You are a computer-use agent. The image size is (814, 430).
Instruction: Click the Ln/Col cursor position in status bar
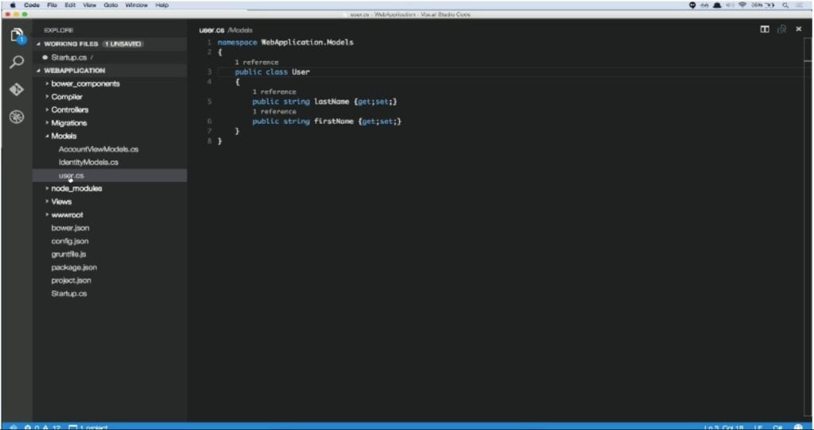pyautogui.click(x=723, y=428)
